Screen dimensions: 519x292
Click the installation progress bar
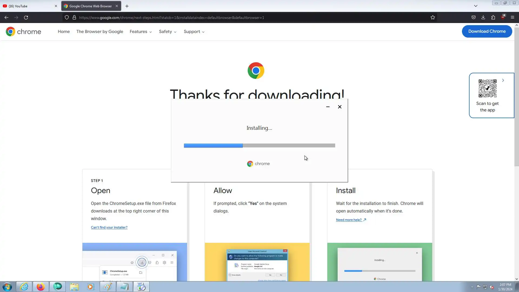[x=259, y=145]
